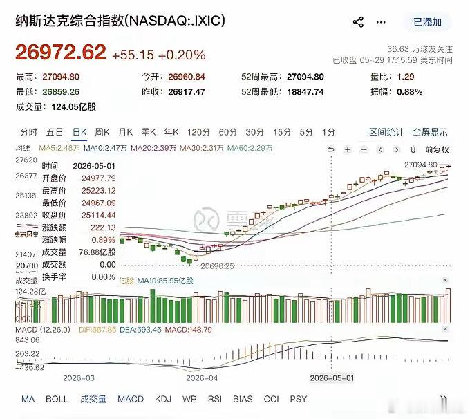Screen dimensions: 470x419
Task: Click the 今开 value 26960.84
Action: click(187, 77)
